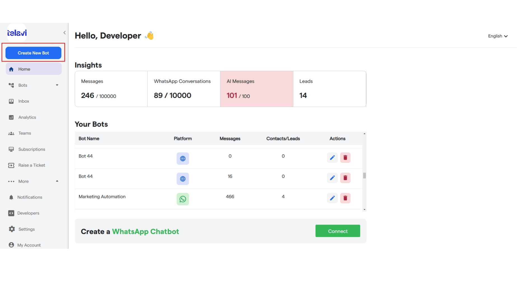Image resolution: width=522 pixels, height=302 pixels.
Task: Click the Raise a Ticket star icon
Action: pos(11,165)
